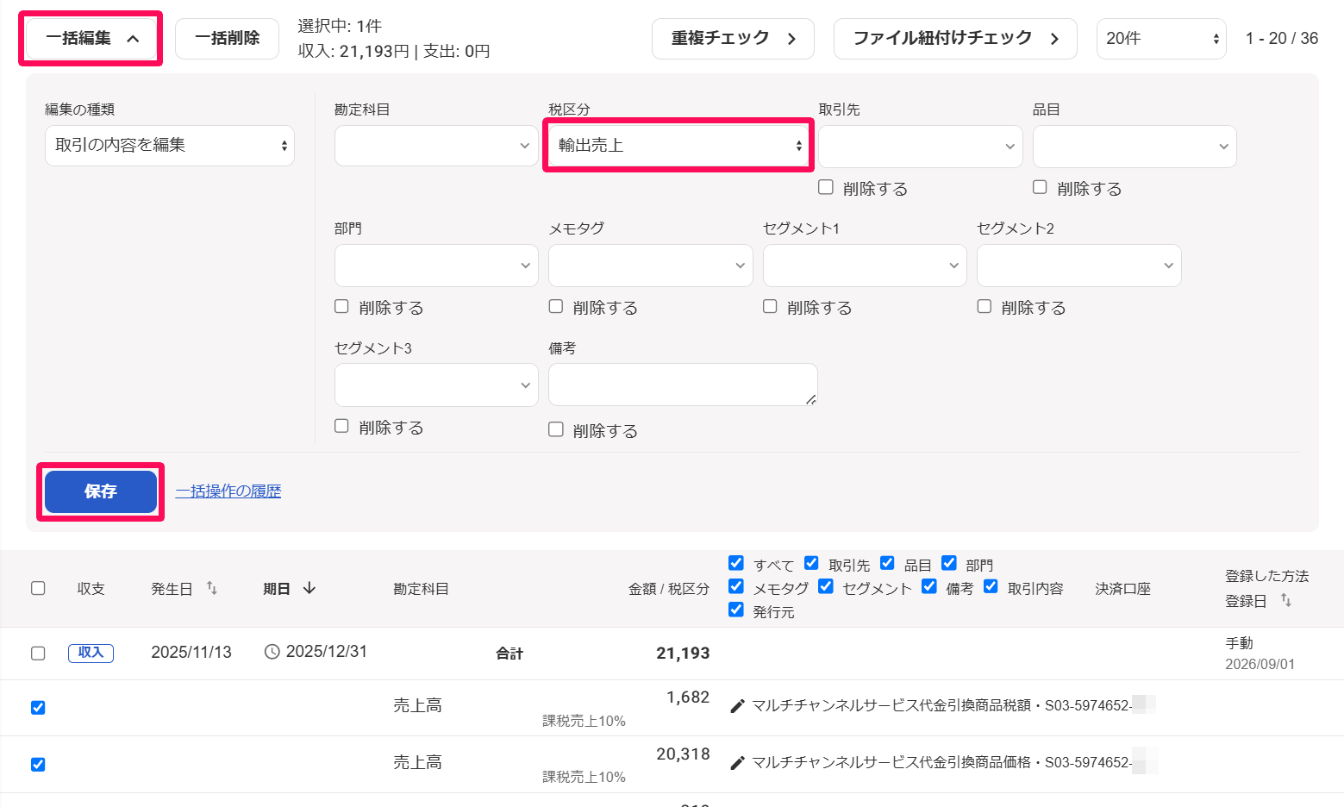Sort by 登録日 using its sort arrows
Image resolution: width=1344 pixels, height=807 pixels.
1286,600
